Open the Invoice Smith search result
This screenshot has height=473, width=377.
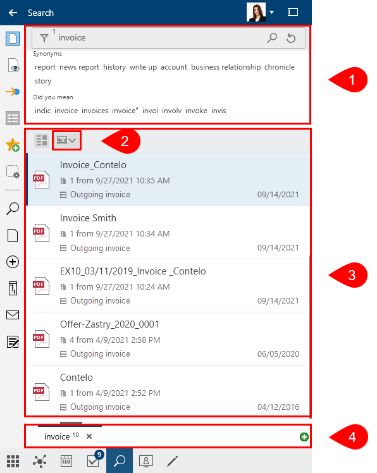(168, 233)
